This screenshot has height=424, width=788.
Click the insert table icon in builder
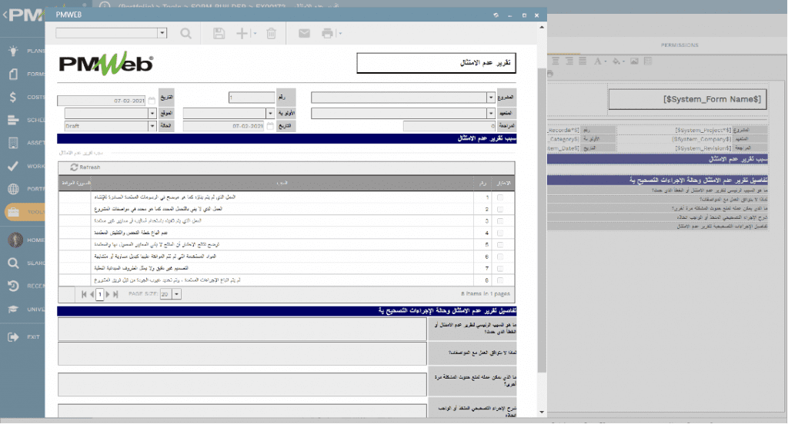click(648, 61)
